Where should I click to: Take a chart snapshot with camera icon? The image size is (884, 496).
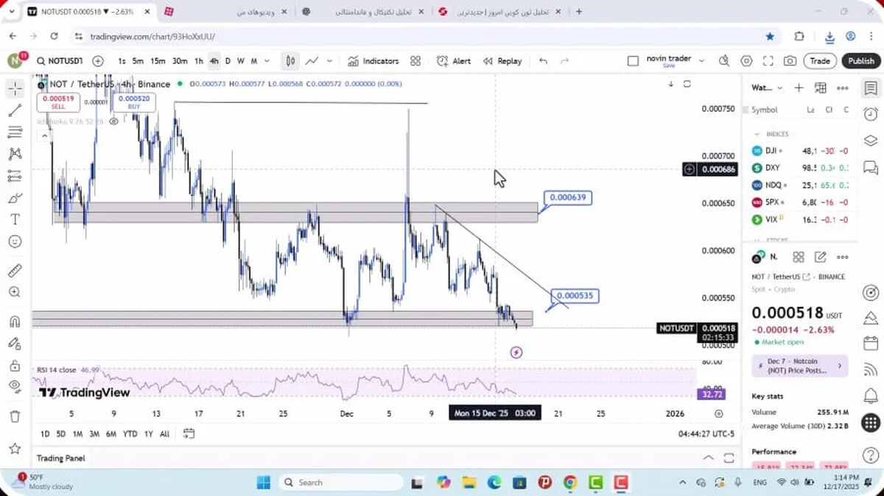pyautogui.click(x=790, y=61)
